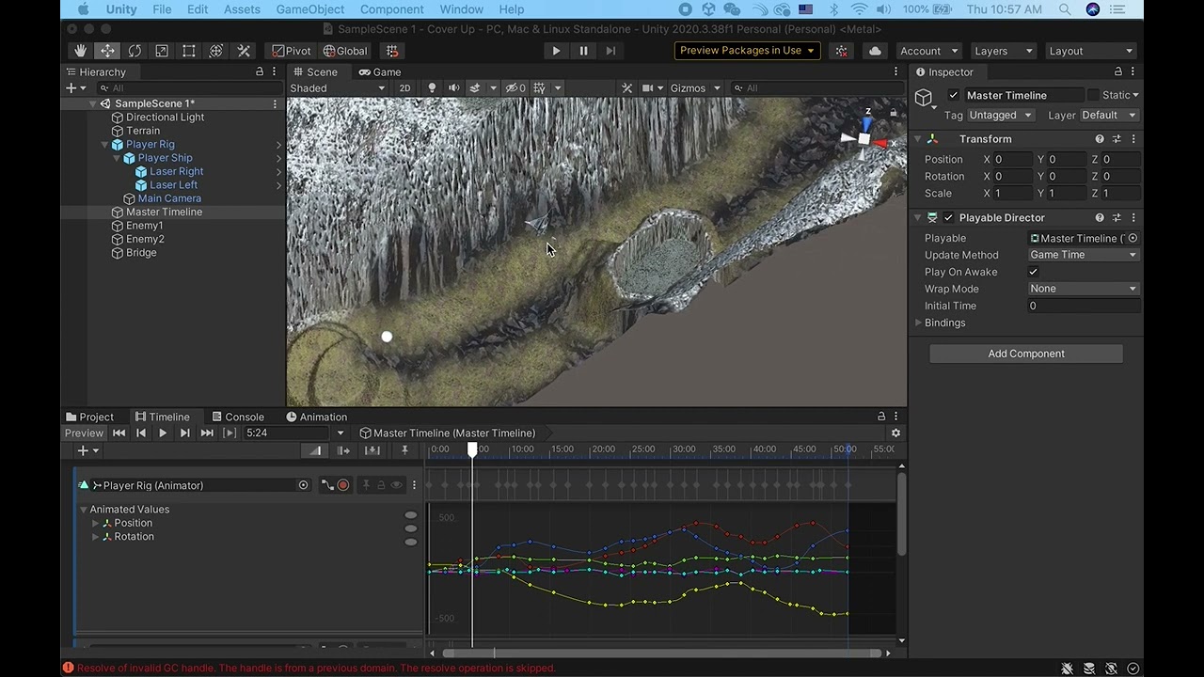Open the Wrap Mode dropdown
This screenshot has width=1204, height=677.
tap(1083, 289)
